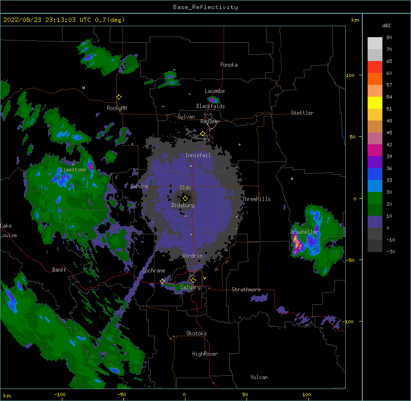
Task: Click the Sylvan town label
Action: pyautogui.click(x=186, y=117)
